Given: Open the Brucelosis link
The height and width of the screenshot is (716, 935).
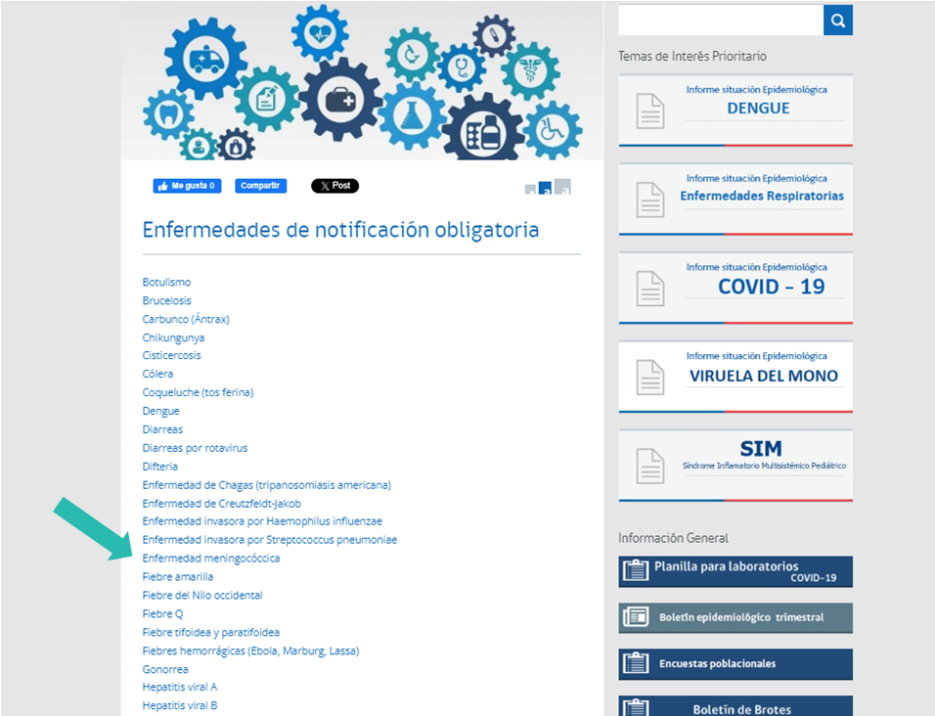Looking at the screenshot, I should pos(167,300).
